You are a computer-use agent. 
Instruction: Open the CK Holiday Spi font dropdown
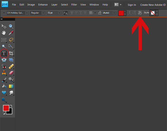pos(27,13)
